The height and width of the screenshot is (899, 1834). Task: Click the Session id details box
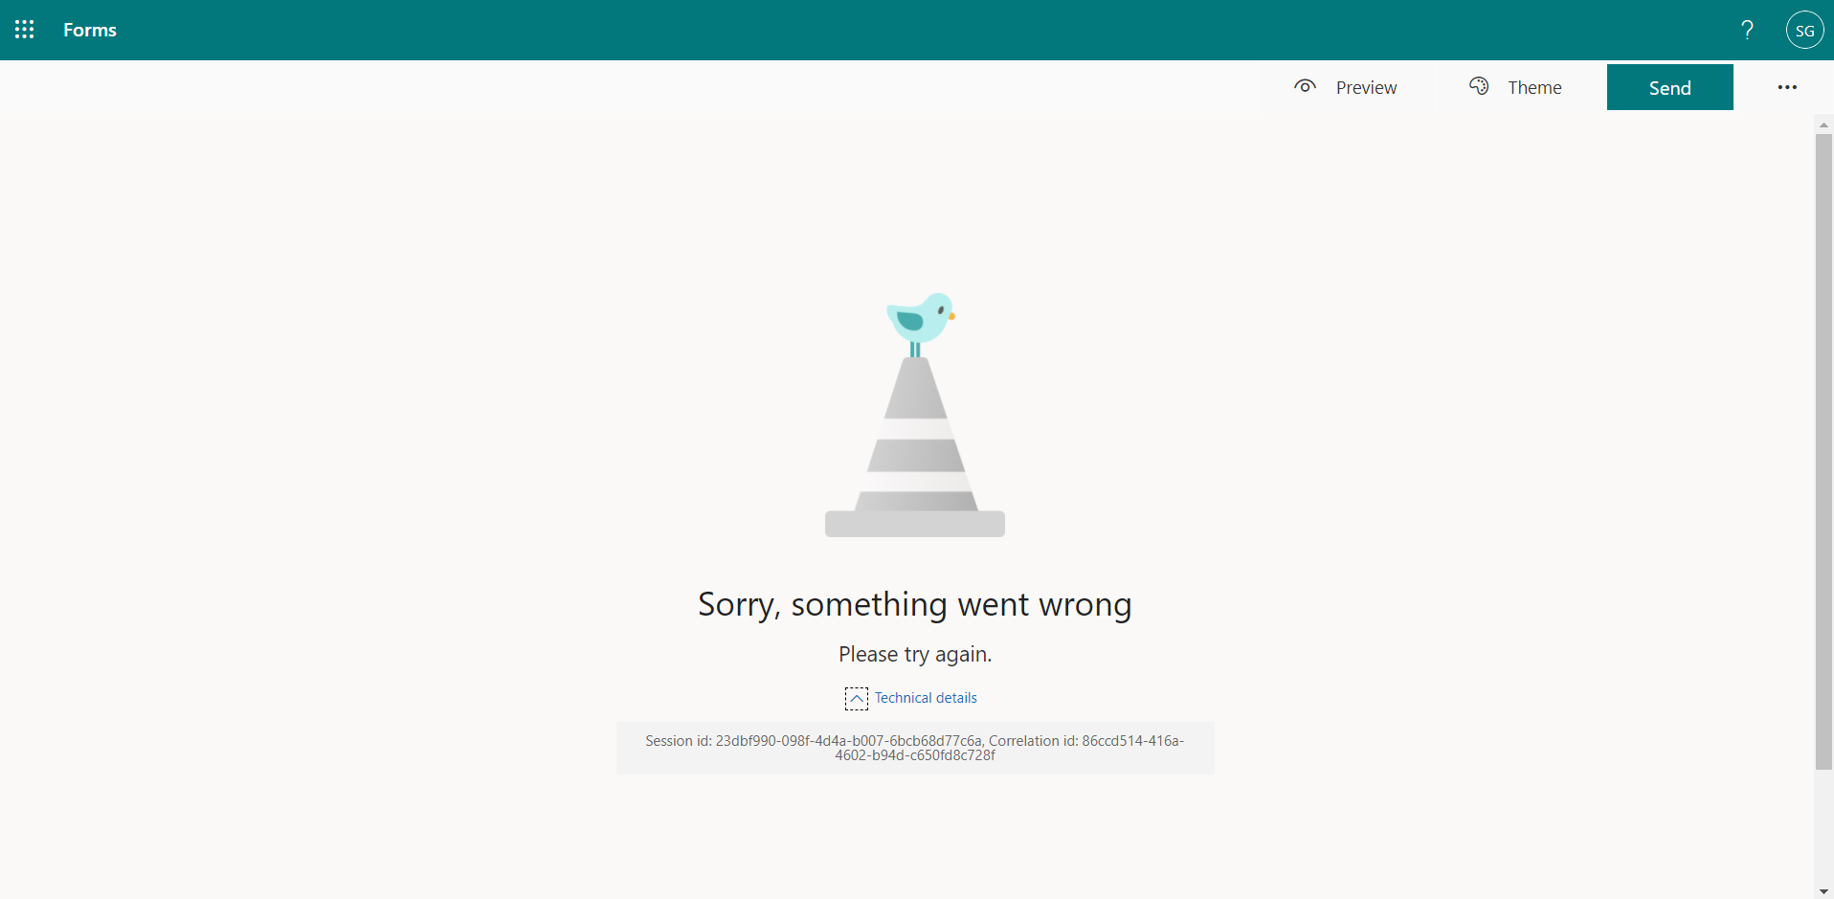click(915, 748)
